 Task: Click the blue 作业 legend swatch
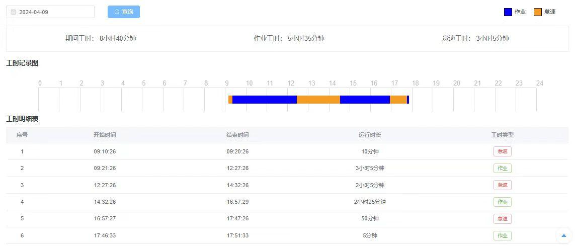(508, 12)
